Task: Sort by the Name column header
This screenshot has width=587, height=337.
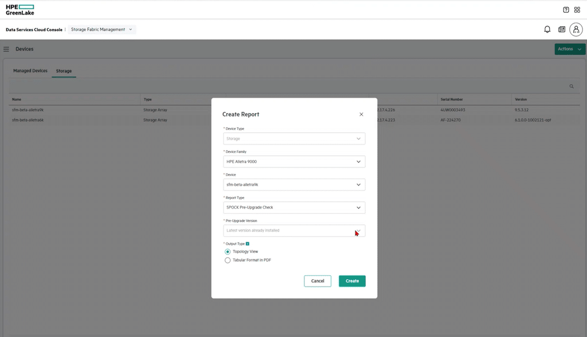Action: click(17, 100)
